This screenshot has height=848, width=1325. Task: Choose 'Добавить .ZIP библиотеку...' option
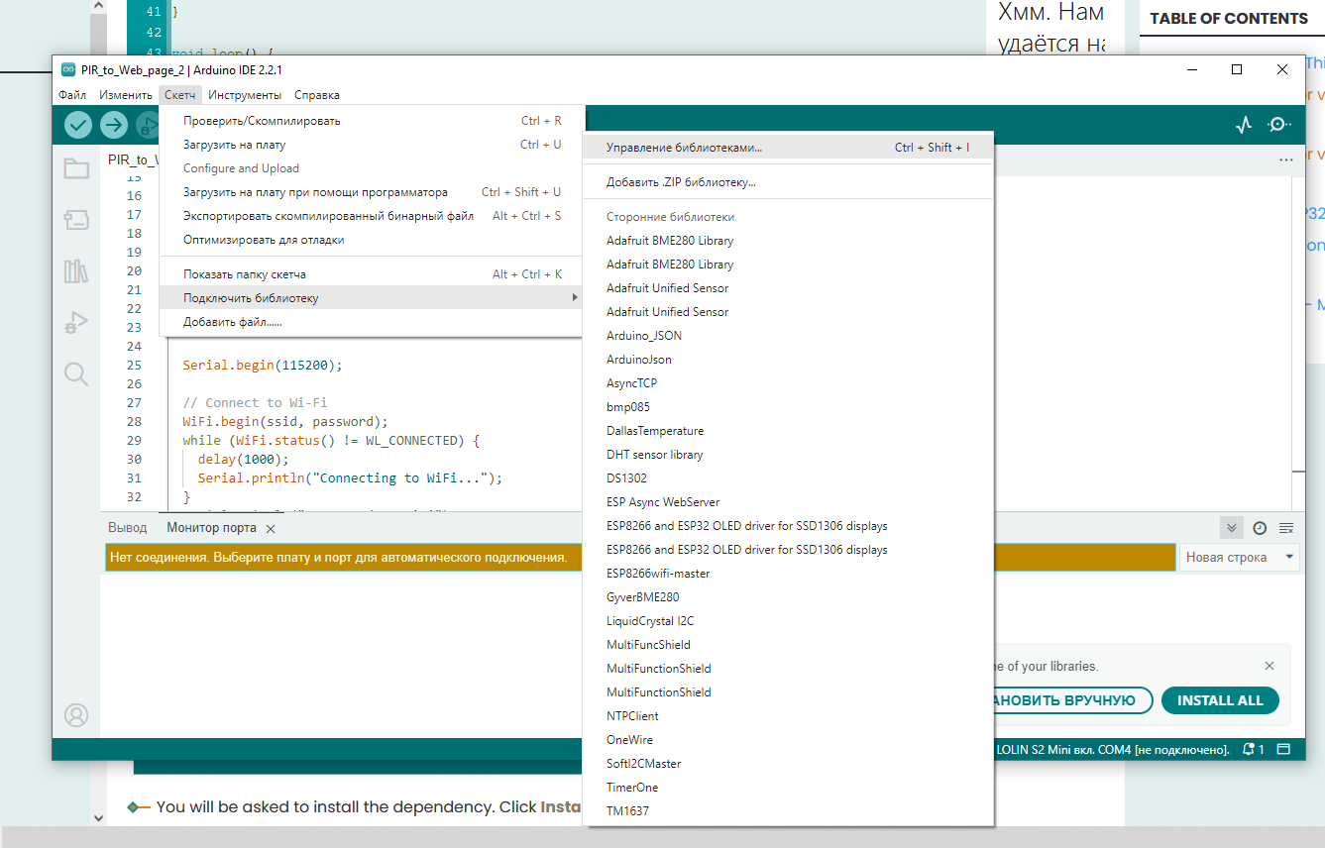[681, 182]
